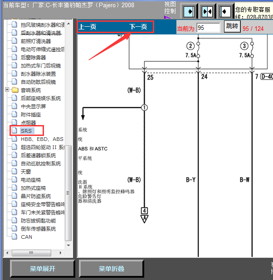This screenshot has width=273, height=280.
Task: Click the document icon beside 防忘拔钥匙功能
Action: (15, 220)
